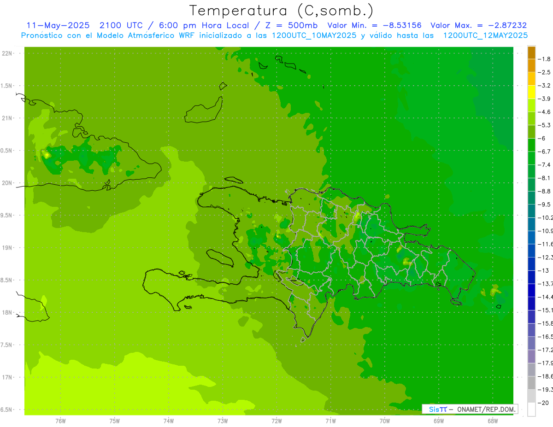Click the '22N' latitude axis label
The width and height of the screenshot is (553, 427).
6,53
